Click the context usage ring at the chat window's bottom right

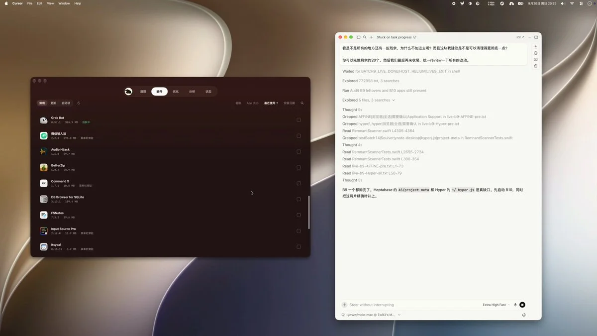click(x=524, y=315)
